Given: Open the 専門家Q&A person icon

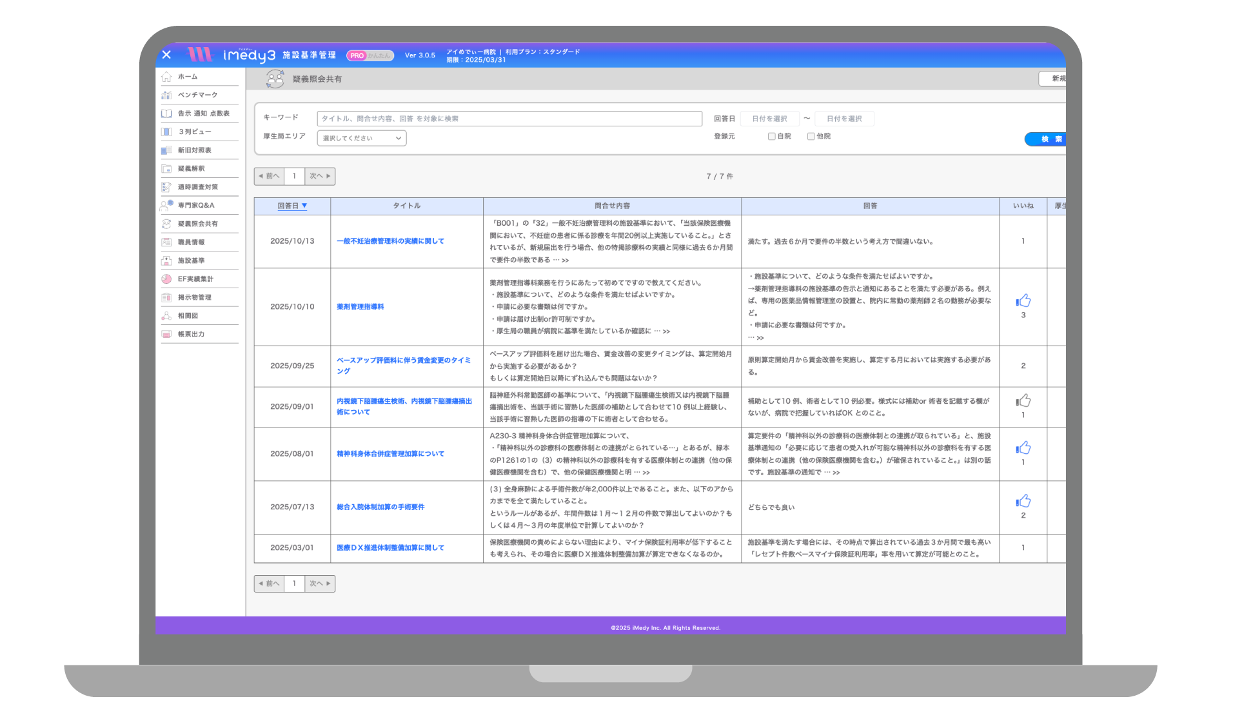Looking at the screenshot, I should 166,205.
